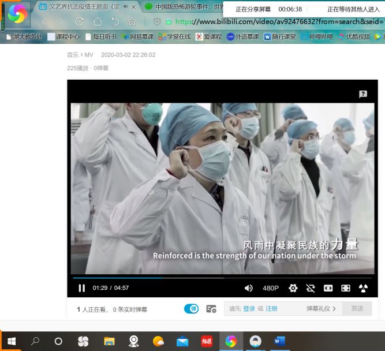Focus the bilibili URL address bar
The width and height of the screenshot is (385, 351).
pyautogui.click(x=280, y=21)
